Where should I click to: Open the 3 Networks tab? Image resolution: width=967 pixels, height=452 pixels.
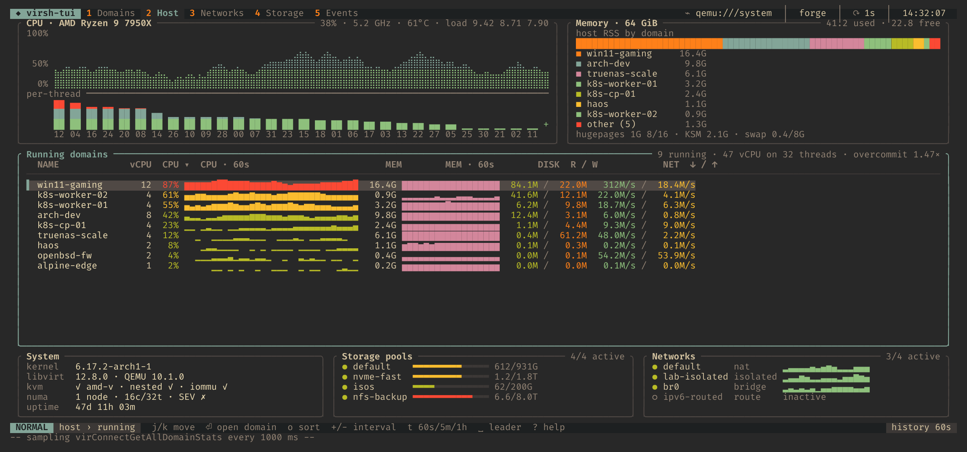point(216,13)
